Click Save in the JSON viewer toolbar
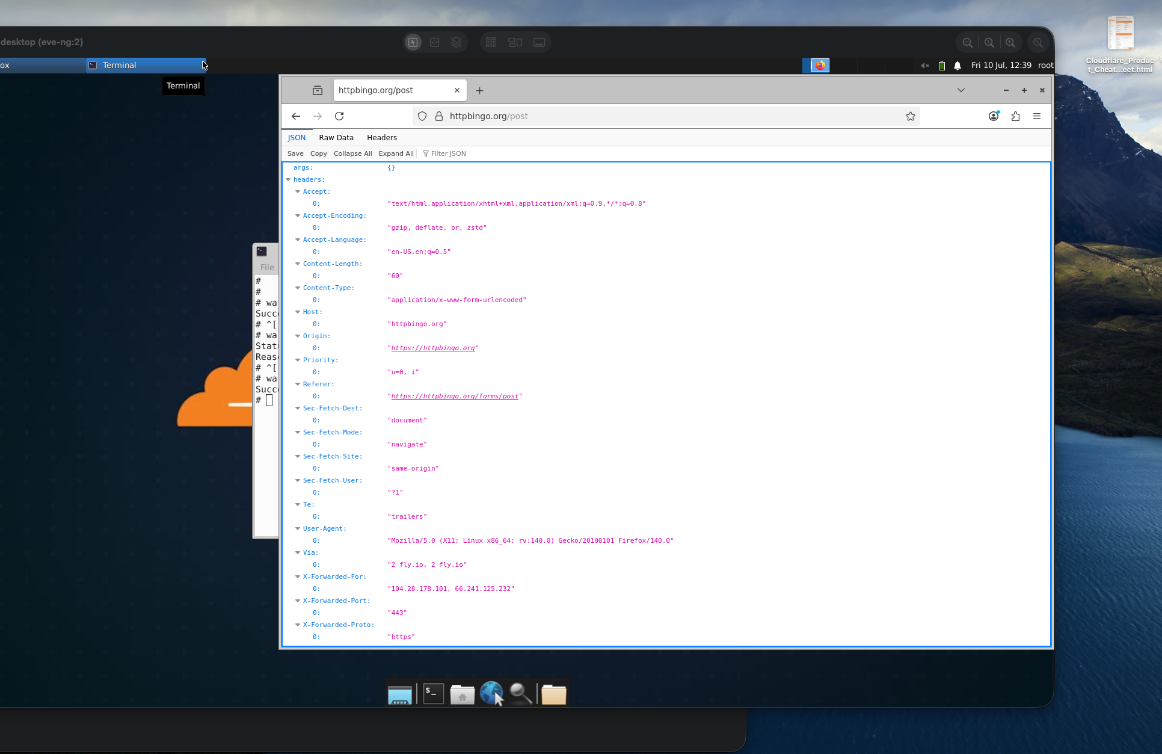Viewport: 1162px width, 754px height. (295, 153)
